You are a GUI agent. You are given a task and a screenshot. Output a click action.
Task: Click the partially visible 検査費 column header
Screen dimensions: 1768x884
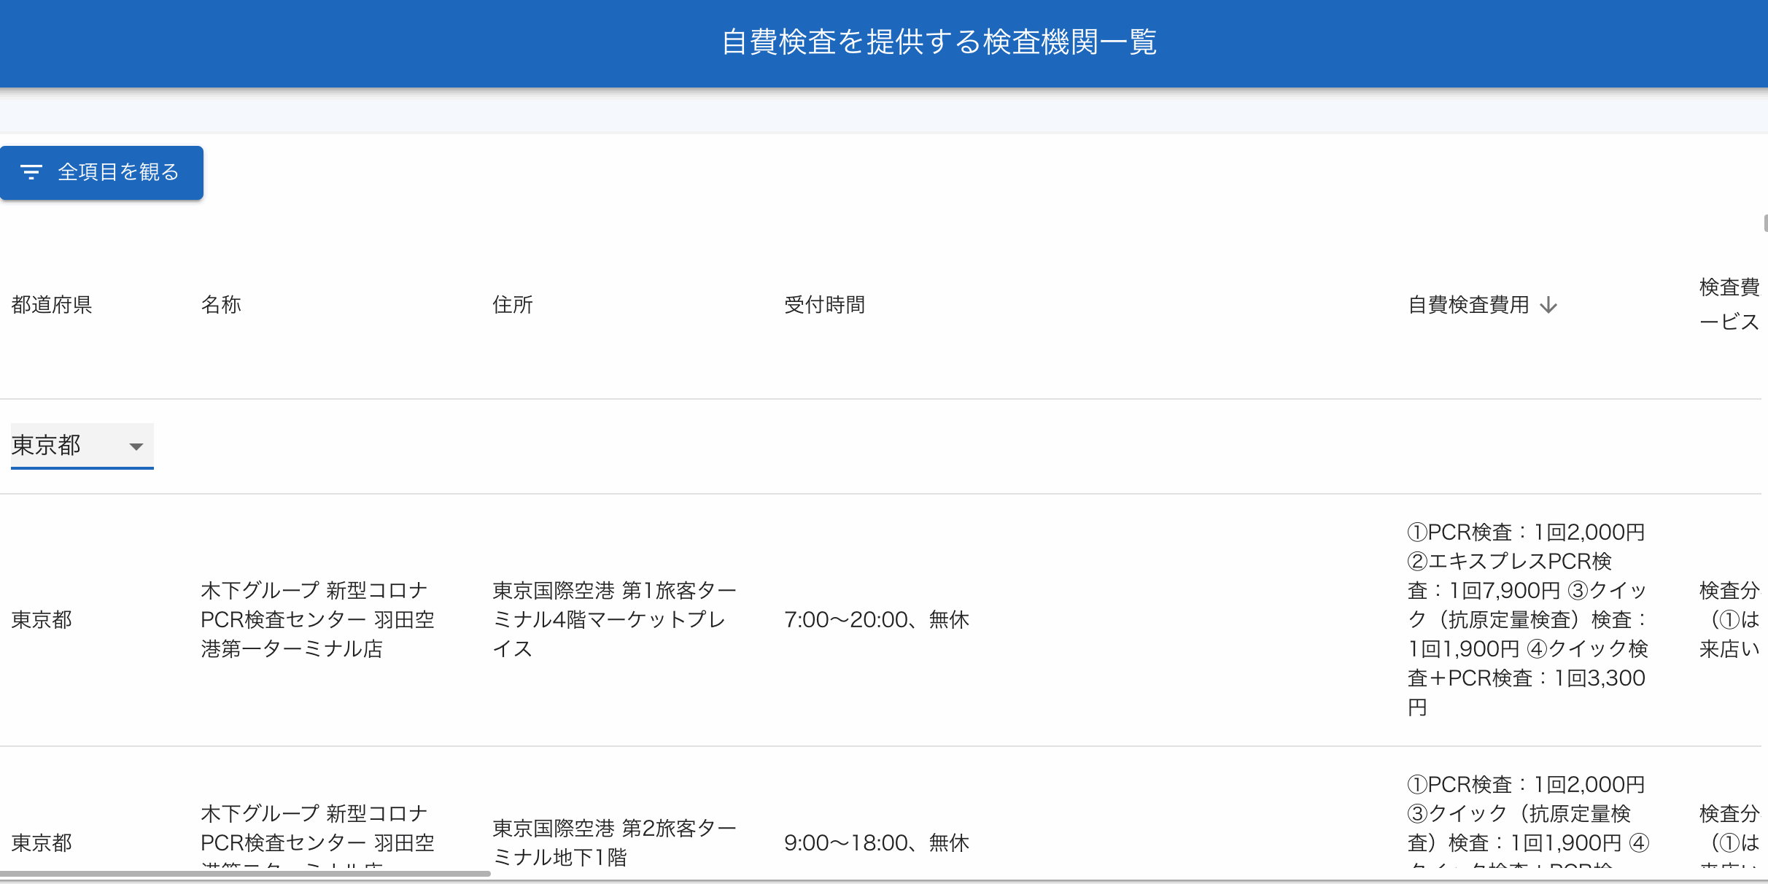(x=1729, y=304)
